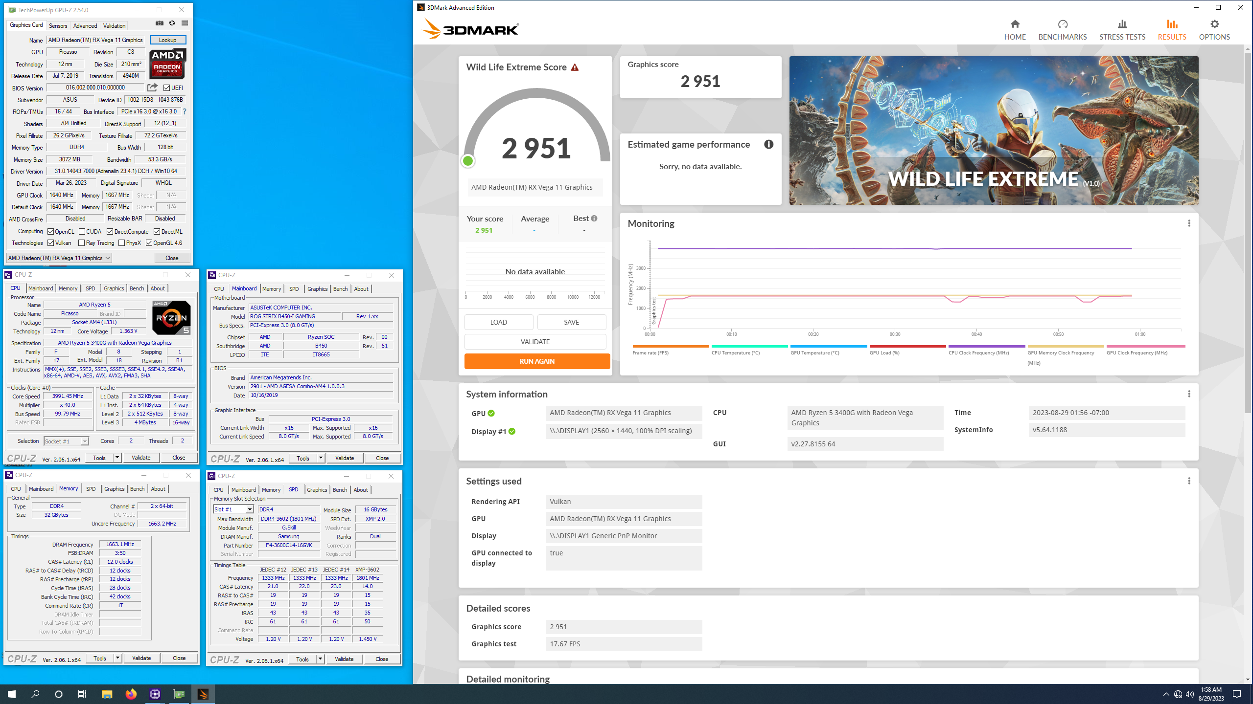
Task: Click the CPU-Z icon on the taskbar
Action: (155, 694)
